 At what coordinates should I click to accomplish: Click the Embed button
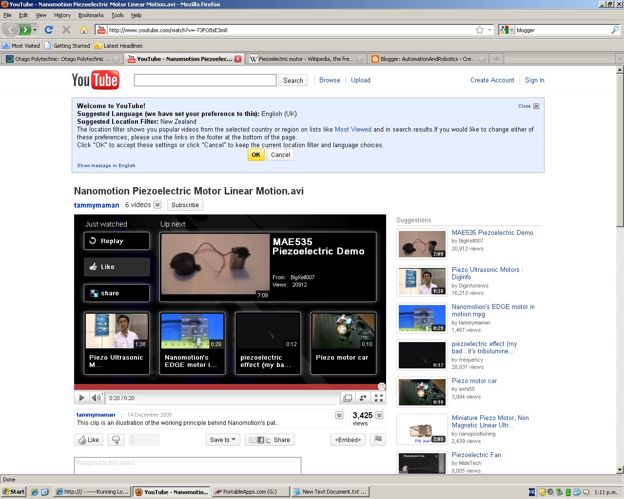(348, 440)
